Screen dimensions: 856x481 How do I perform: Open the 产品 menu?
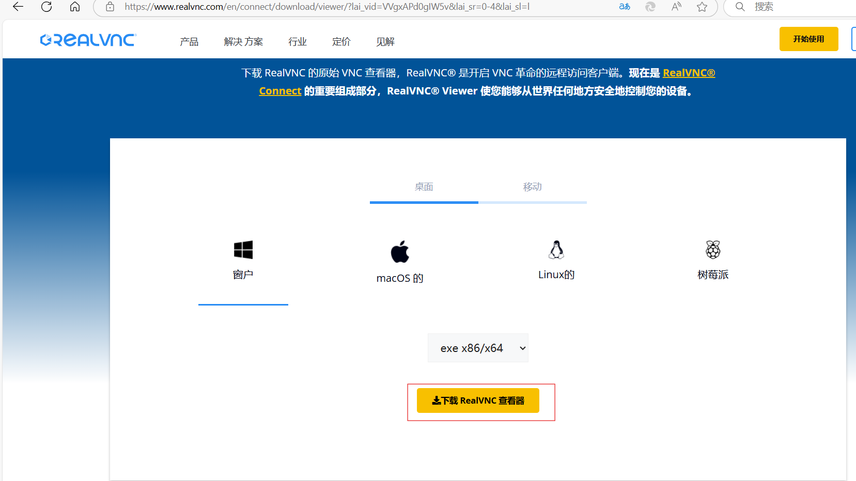189,42
